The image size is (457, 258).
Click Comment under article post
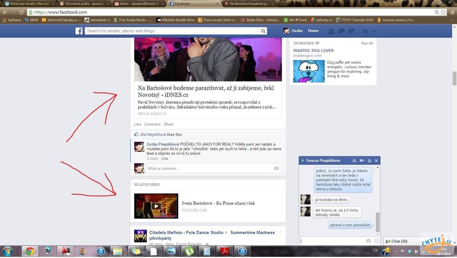(x=152, y=124)
